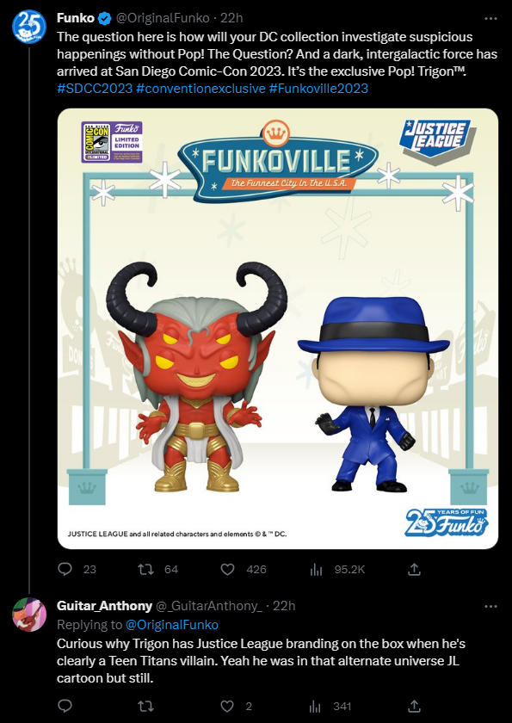
Task: Open Guitar_Anthony's profile avatar
Action: (x=29, y=615)
